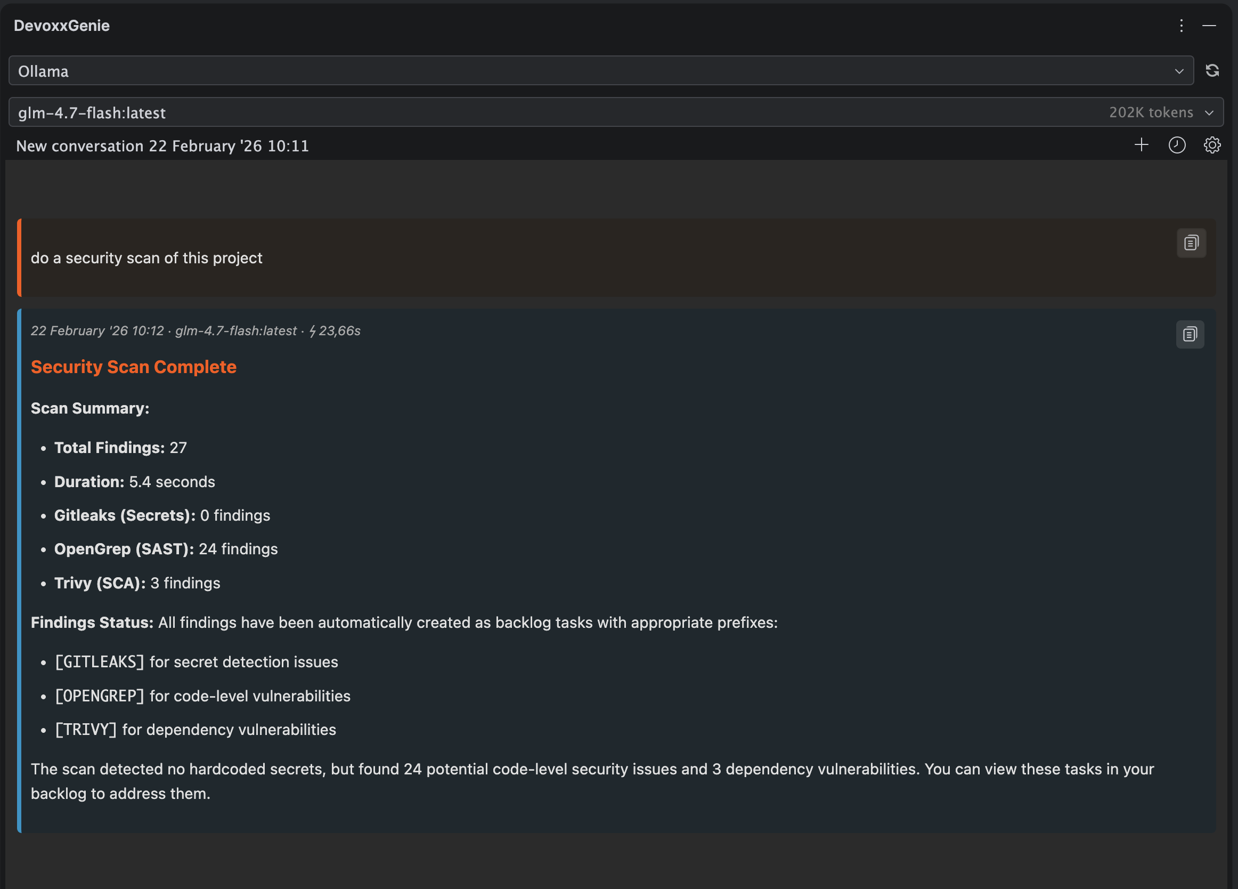Refresh the model list

click(1212, 70)
